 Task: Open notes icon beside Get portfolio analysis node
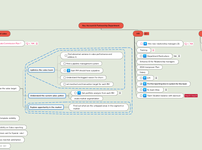(120, 93)
